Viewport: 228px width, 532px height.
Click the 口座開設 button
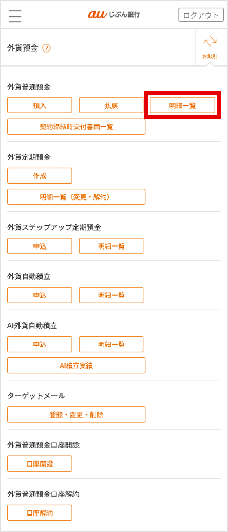pos(40,464)
